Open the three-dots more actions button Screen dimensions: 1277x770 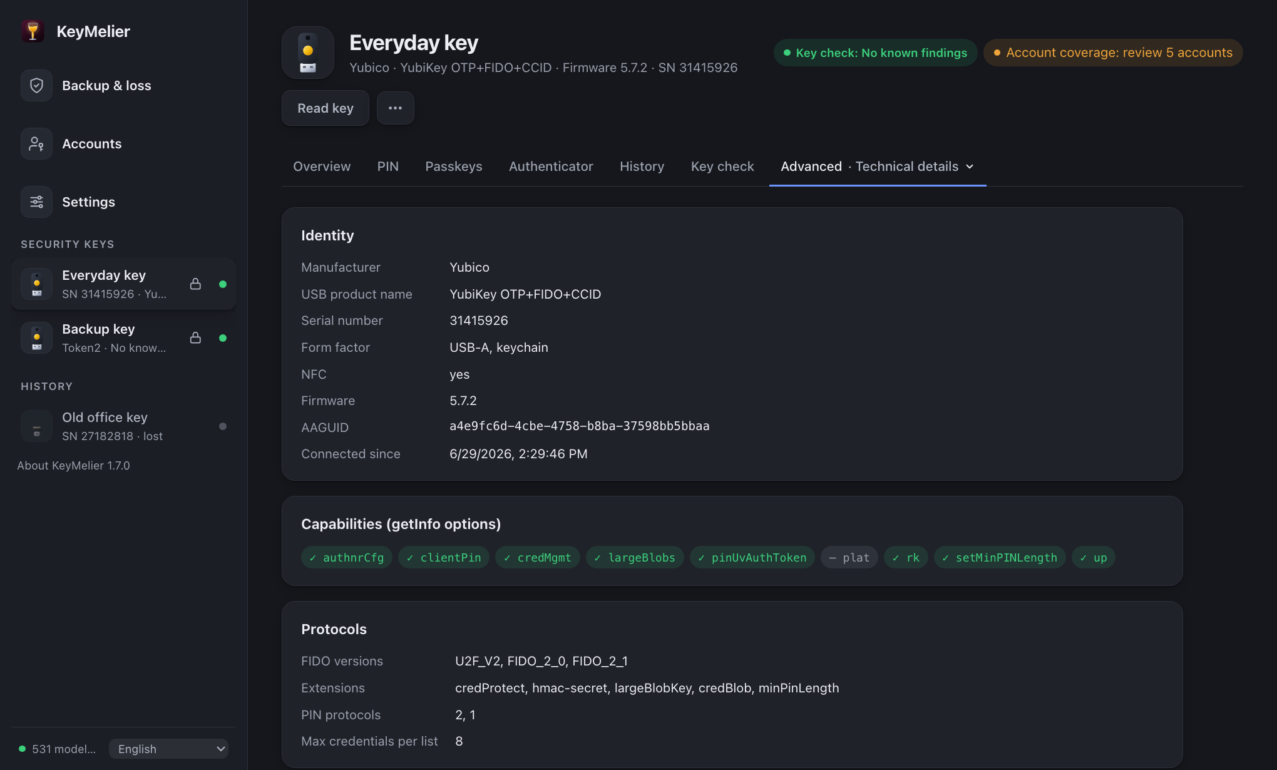coord(395,108)
